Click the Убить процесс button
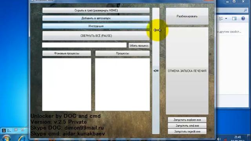251x141 pixels. [139, 45]
